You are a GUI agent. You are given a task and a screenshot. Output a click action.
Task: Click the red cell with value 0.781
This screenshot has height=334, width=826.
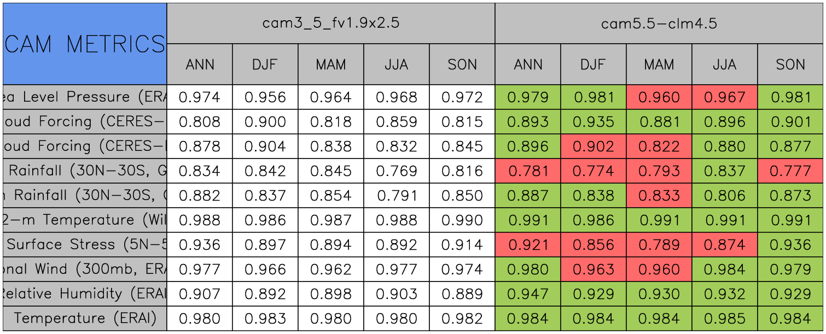coord(528,171)
